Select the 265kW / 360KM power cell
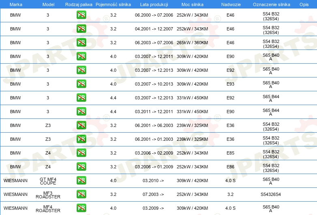Image resolution: width=317 pixels, height=215 pixels. tap(192, 43)
